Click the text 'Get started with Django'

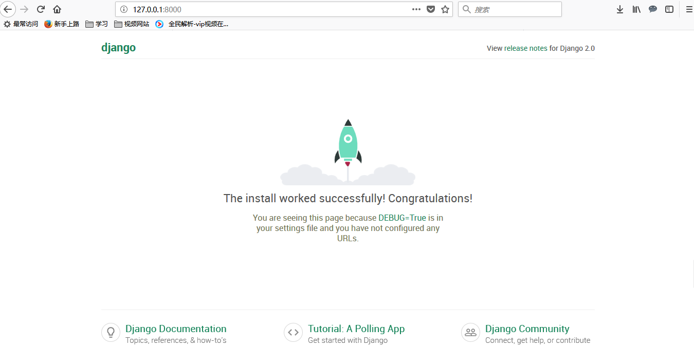click(348, 340)
